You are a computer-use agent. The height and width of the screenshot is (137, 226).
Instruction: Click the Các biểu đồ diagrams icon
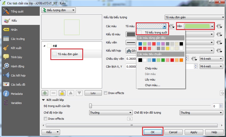(6, 84)
